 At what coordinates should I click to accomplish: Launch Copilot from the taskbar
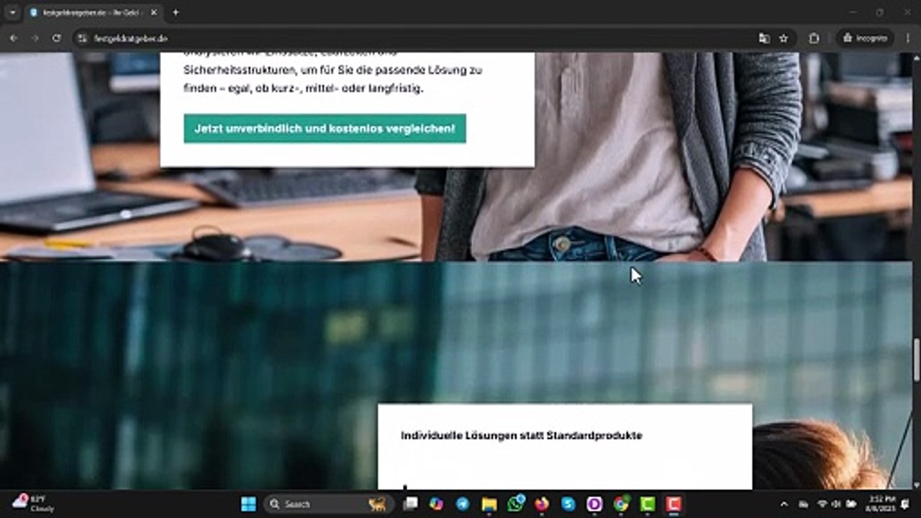pyautogui.click(x=437, y=504)
